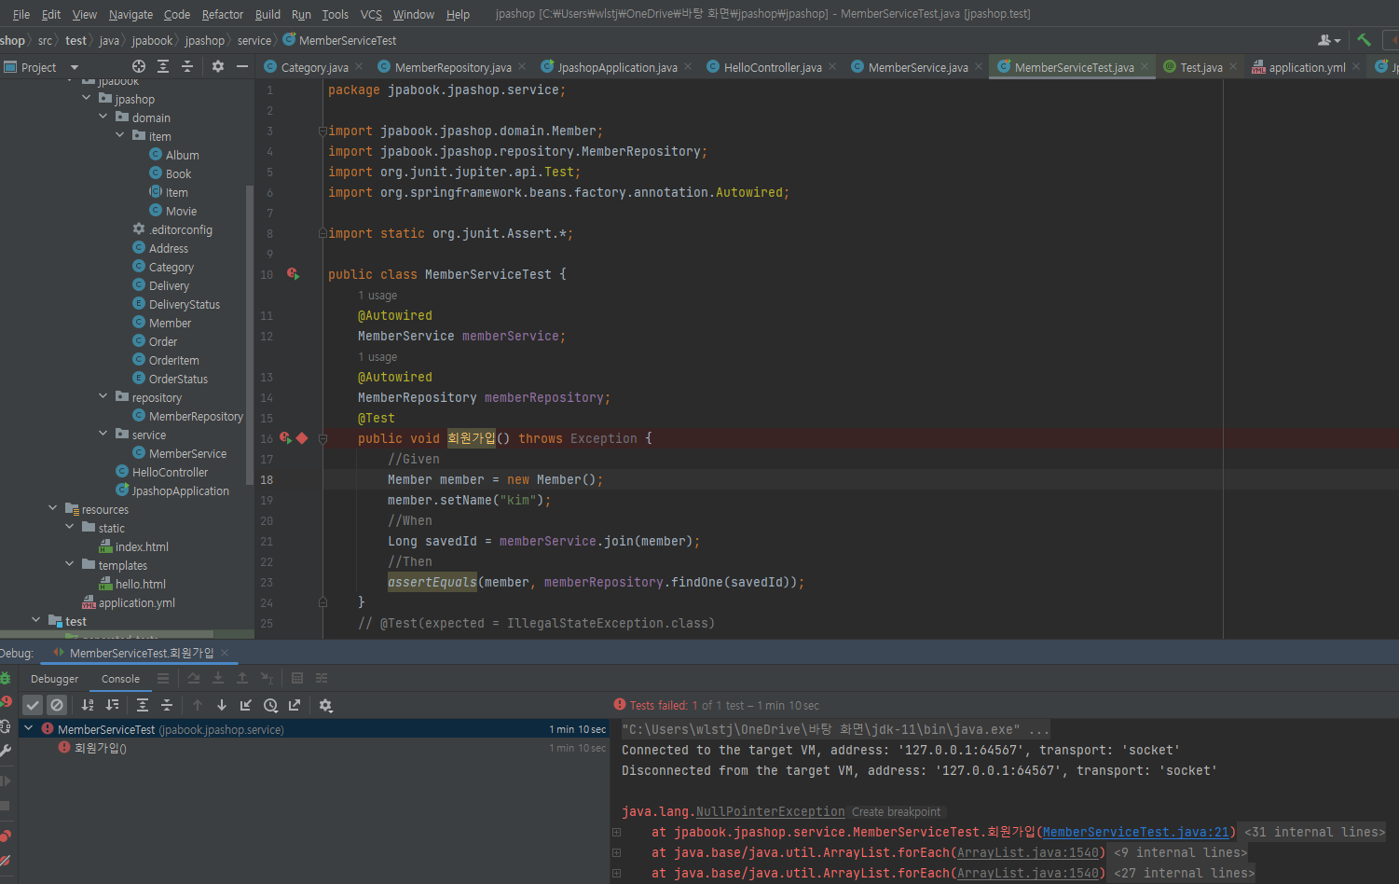Open Project panel gear options
The image size is (1399, 884).
click(x=218, y=66)
